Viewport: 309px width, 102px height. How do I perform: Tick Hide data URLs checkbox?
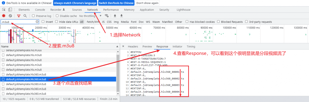(x=57, y=22)
